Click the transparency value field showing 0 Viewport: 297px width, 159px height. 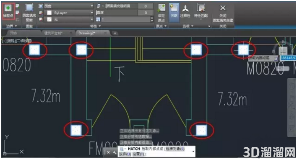pos(146,6)
